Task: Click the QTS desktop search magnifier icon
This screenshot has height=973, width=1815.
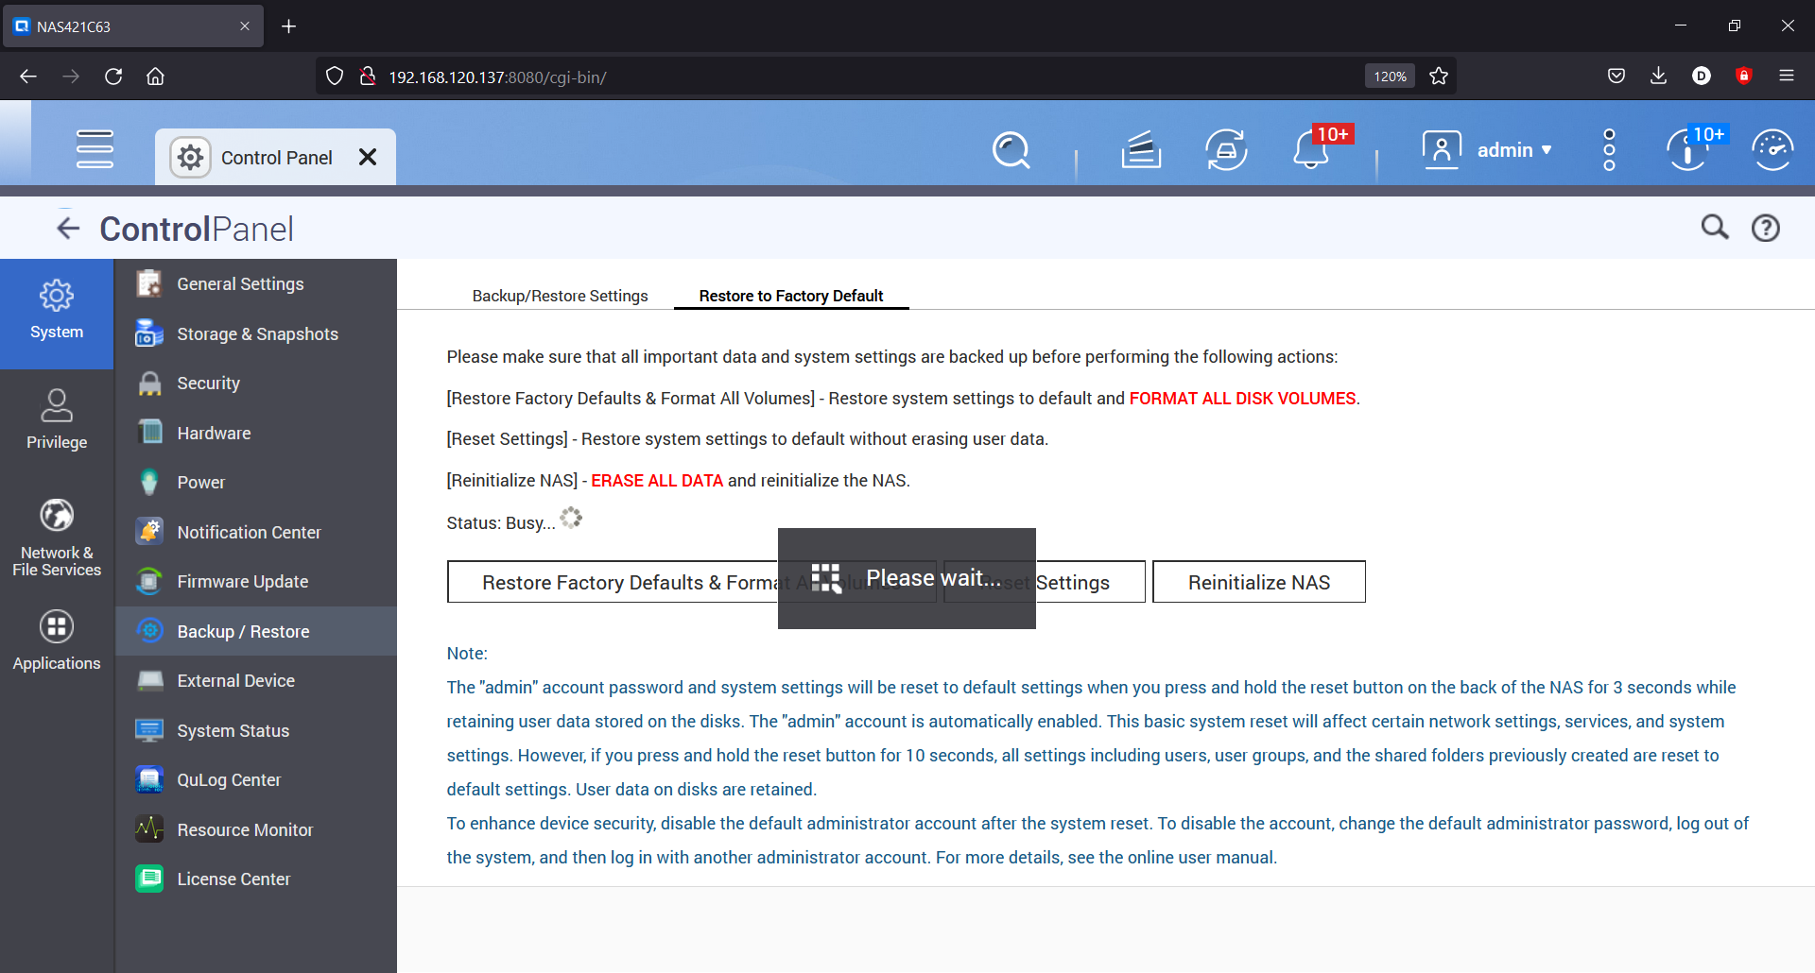Action: click(1011, 149)
